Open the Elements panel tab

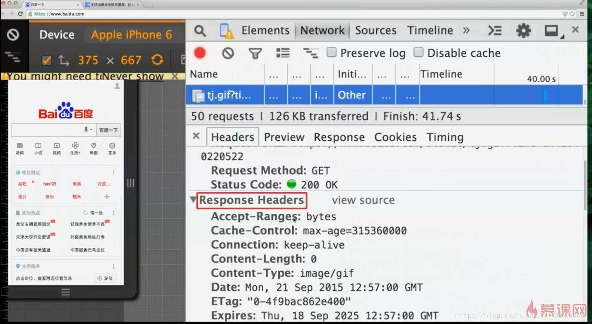tap(265, 31)
